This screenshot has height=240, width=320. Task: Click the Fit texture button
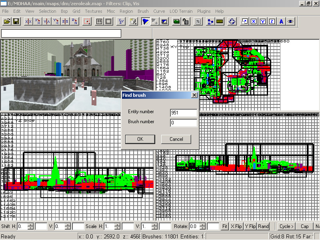225,226
